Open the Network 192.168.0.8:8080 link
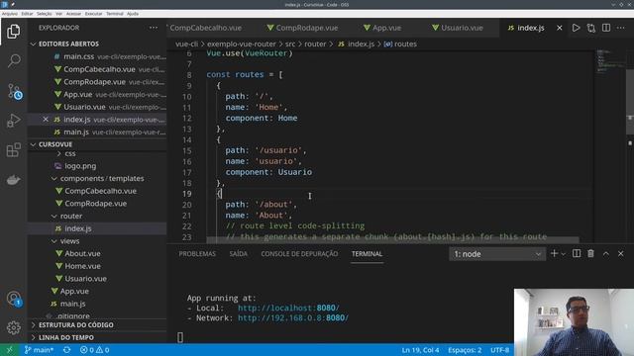This screenshot has height=356, width=634. 293,318
